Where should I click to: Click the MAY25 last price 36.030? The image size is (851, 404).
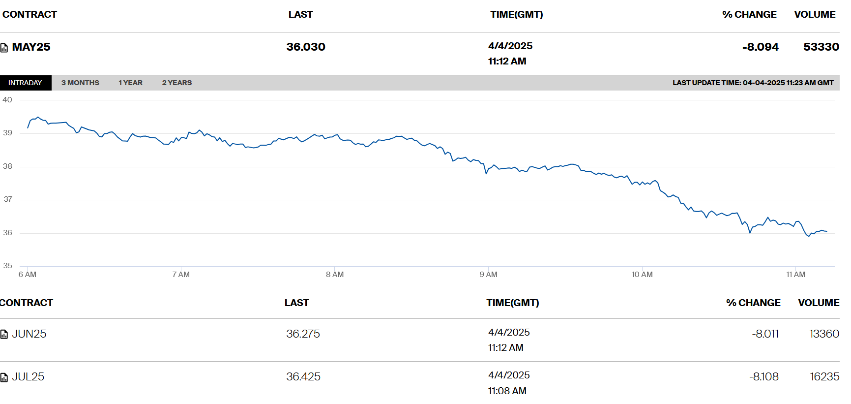pos(306,47)
